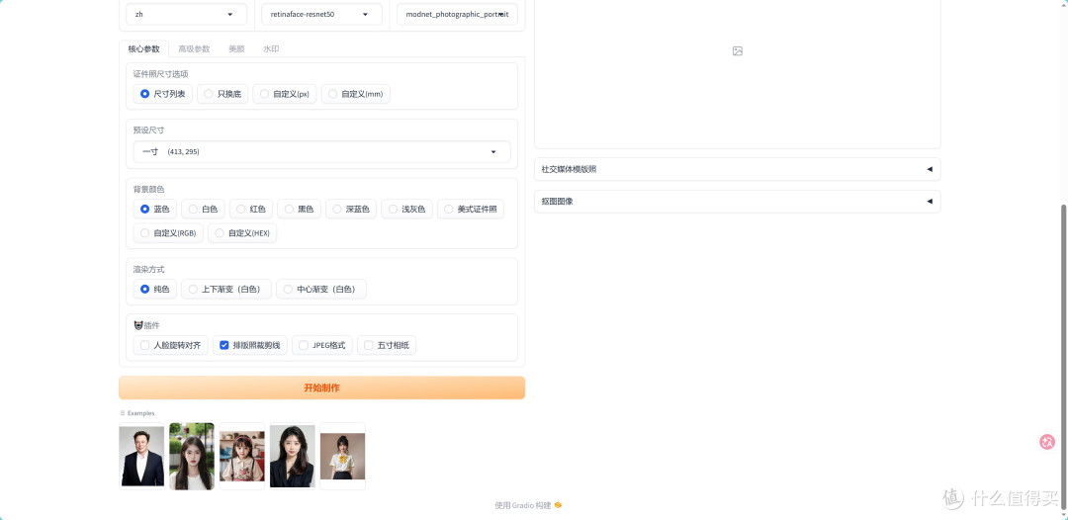Switch to the 水印 tab
This screenshot has height=520, width=1068.
click(271, 49)
